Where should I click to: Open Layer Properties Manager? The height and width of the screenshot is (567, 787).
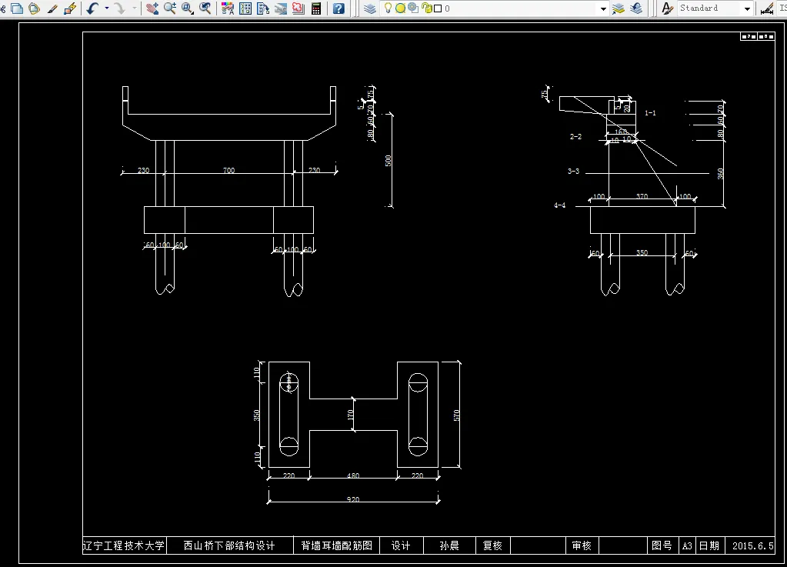coord(370,8)
